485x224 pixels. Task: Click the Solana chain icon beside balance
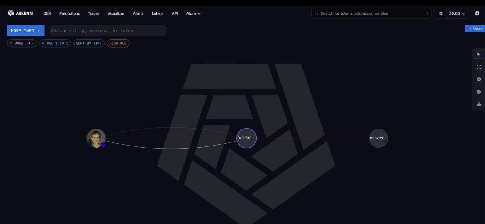click(x=441, y=13)
